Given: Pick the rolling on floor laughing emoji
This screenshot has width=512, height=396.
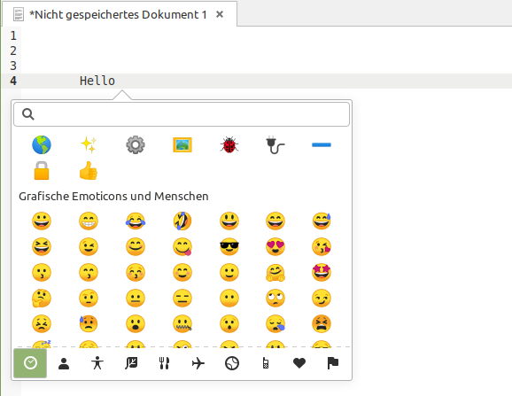Looking at the screenshot, I should pyautogui.click(x=182, y=221).
